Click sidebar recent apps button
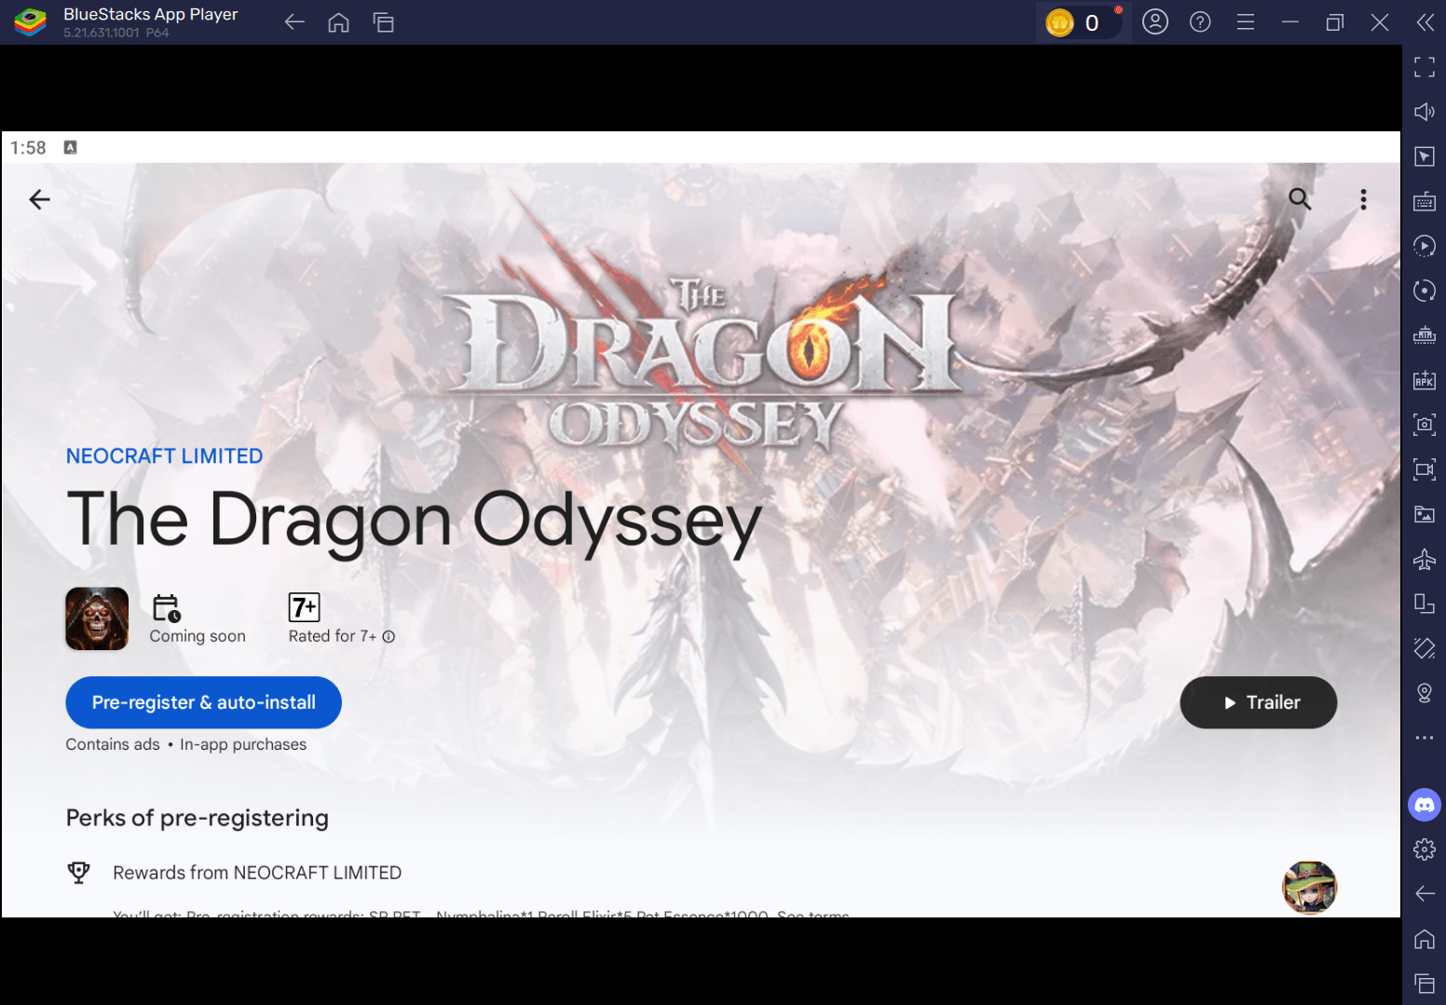This screenshot has height=1005, width=1446. click(1424, 984)
